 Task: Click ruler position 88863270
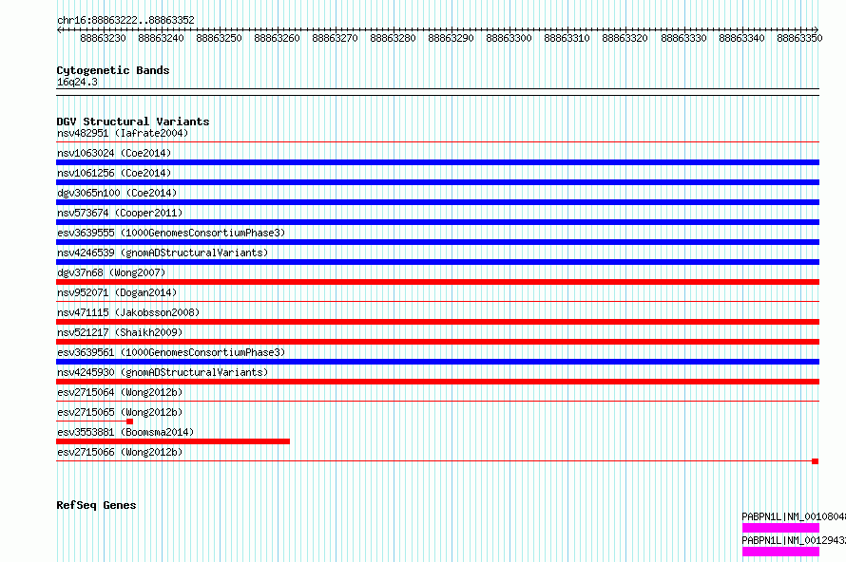click(335, 38)
